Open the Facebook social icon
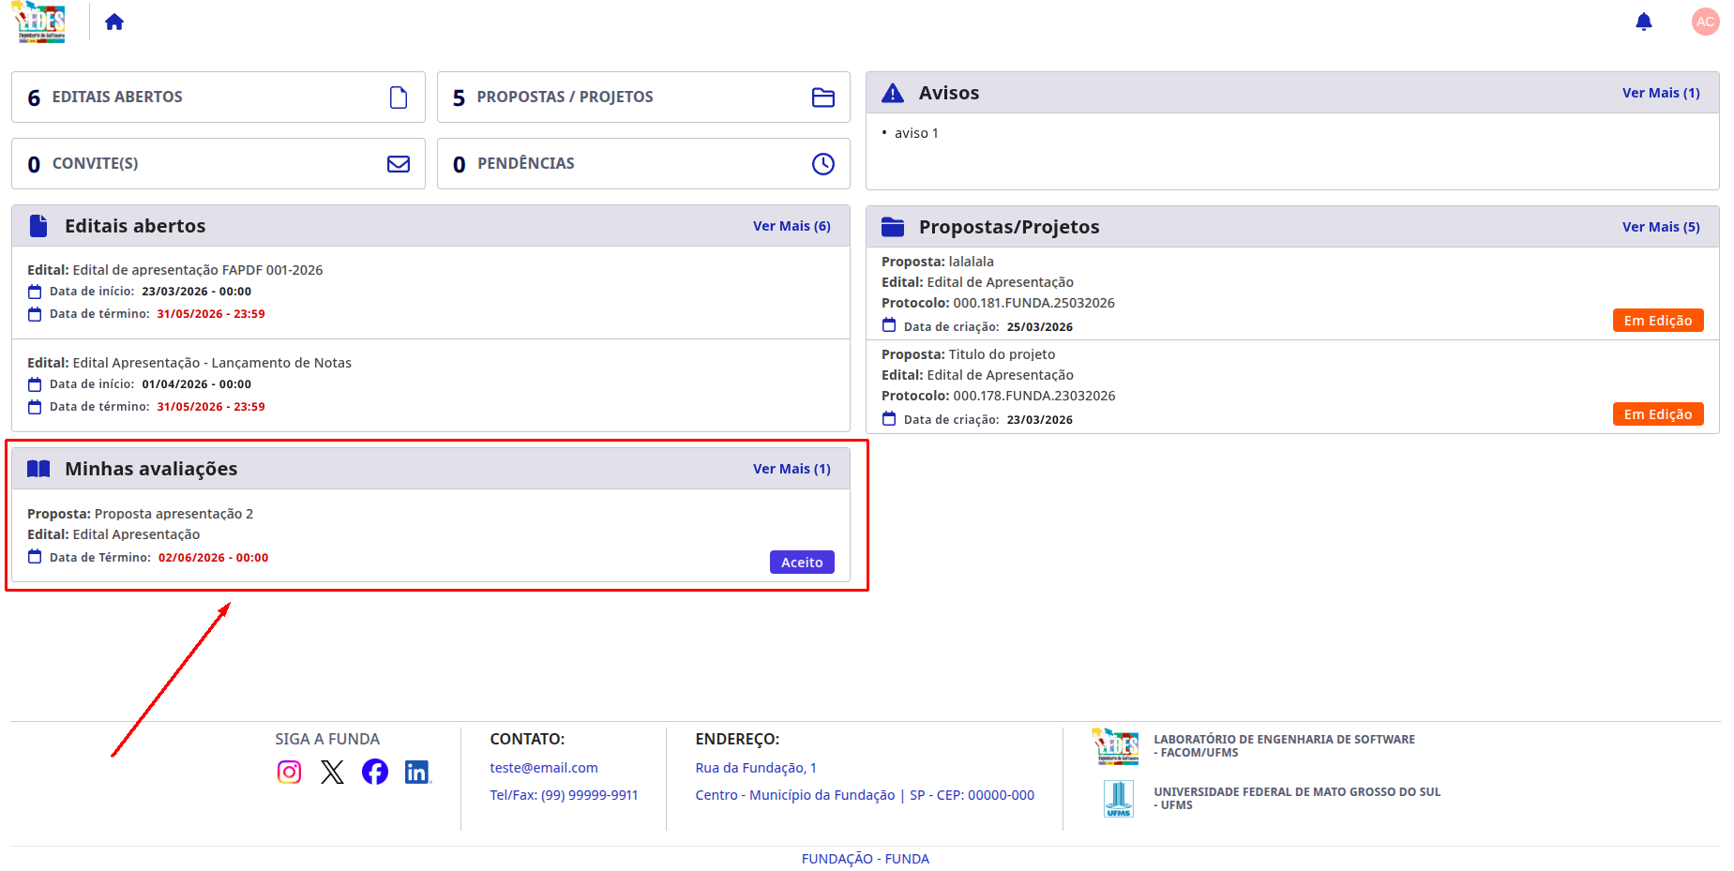 (375, 772)
